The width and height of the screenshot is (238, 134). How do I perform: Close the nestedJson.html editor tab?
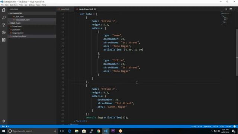[x=95, y=9]
